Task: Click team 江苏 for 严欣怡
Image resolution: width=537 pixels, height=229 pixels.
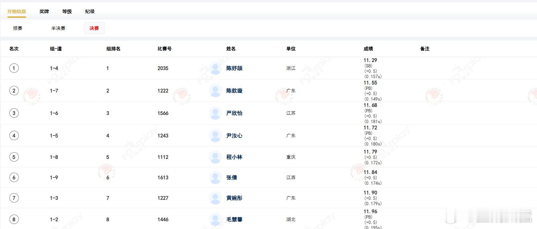Action: tap(291, 113)
